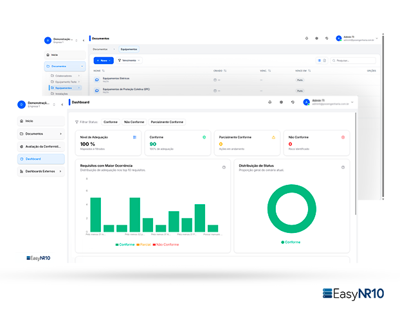
Task: Click the help icon on Requisitos chart
Action: (224, 168)
